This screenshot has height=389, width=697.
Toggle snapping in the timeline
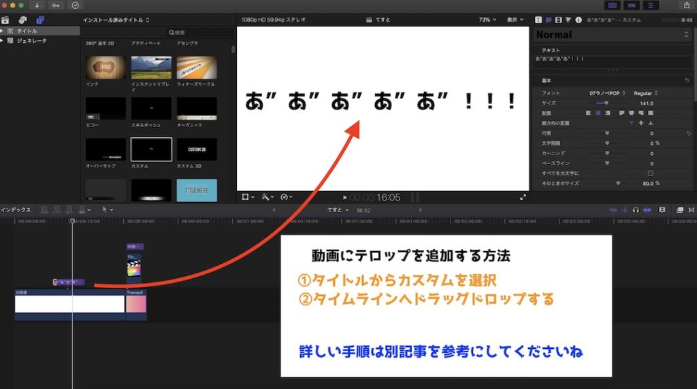click(x=647, y=210)
